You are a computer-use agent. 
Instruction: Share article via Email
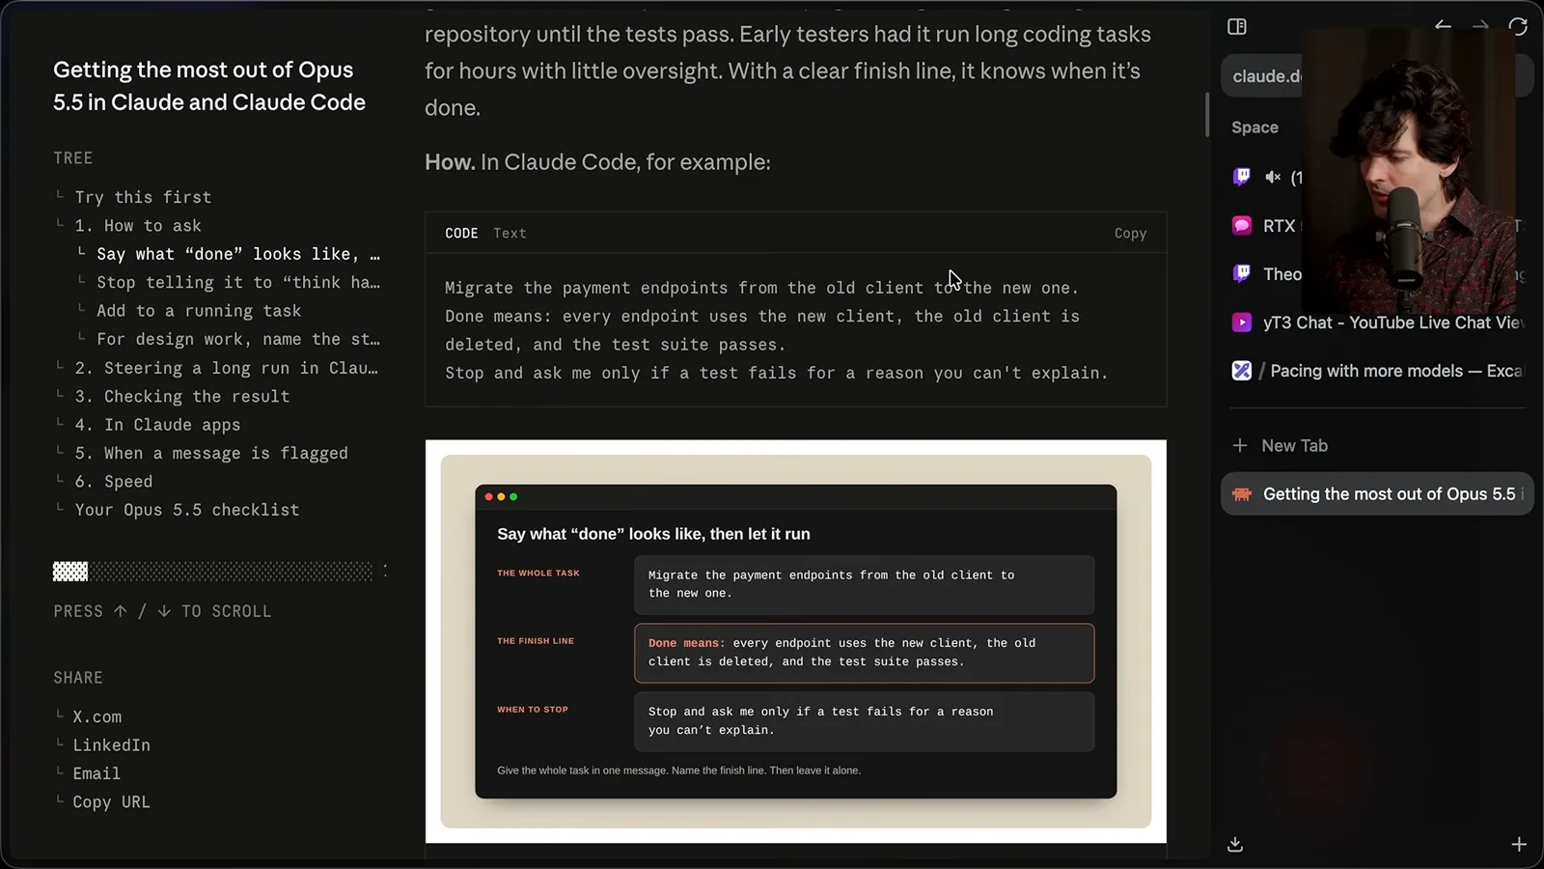(x=96, y=773)
